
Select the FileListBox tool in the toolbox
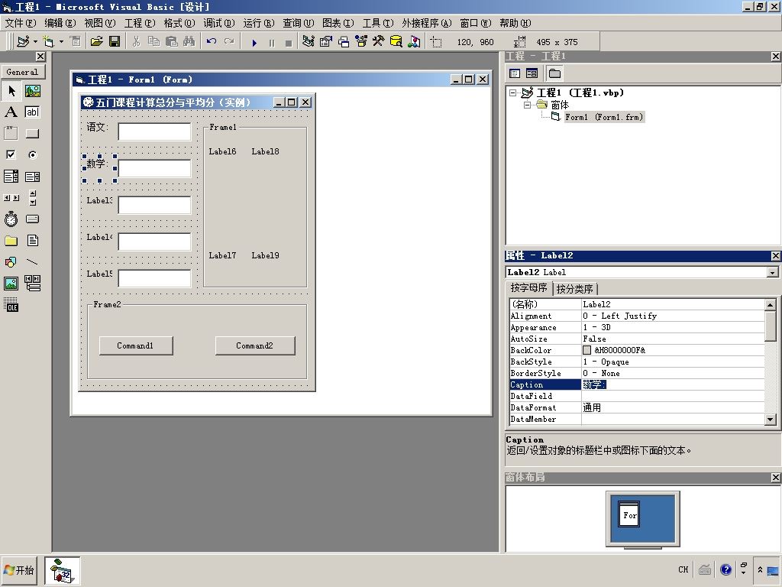32,241
